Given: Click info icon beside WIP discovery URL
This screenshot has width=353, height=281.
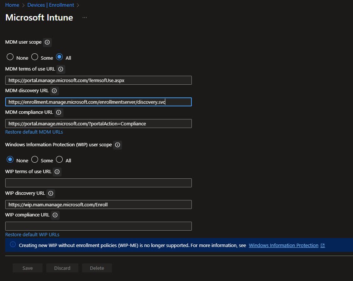Looking at the screenshot, I should pyautogui.click(x=51, y=193).
